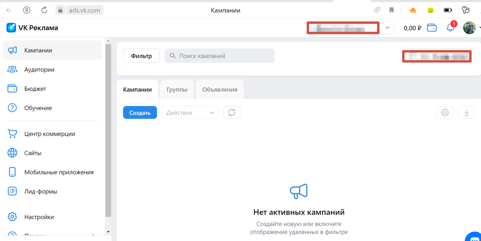Click the Нет активных кампаний heading
The image size is (481, 241).
tap(299, 212)
